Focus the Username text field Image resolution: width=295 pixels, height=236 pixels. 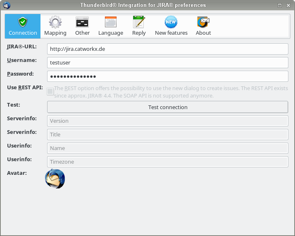(x=167, y=63)
